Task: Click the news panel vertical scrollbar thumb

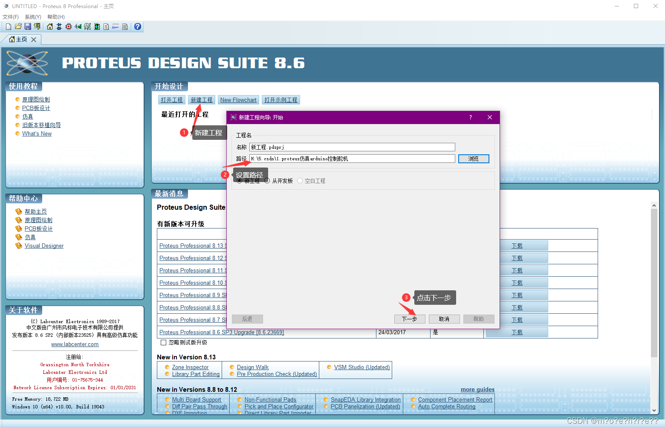Action: (x=654, y=283)
